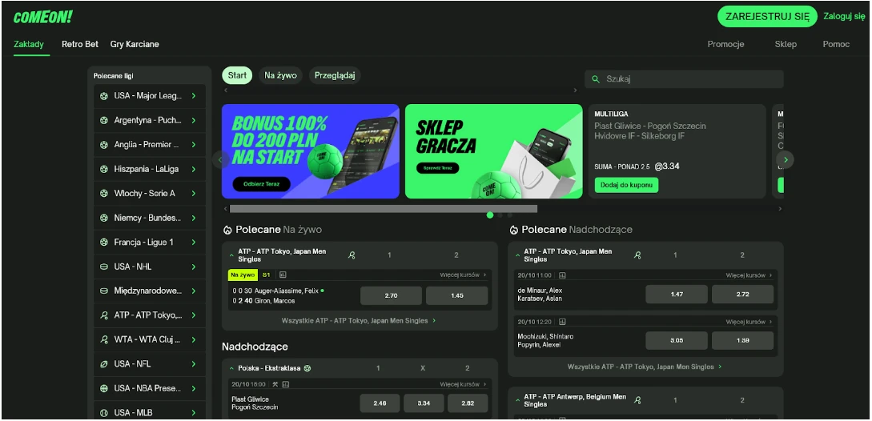Select odds 1.47 for de Minaur
Viewport: 872px width, 421px height.
677,295
